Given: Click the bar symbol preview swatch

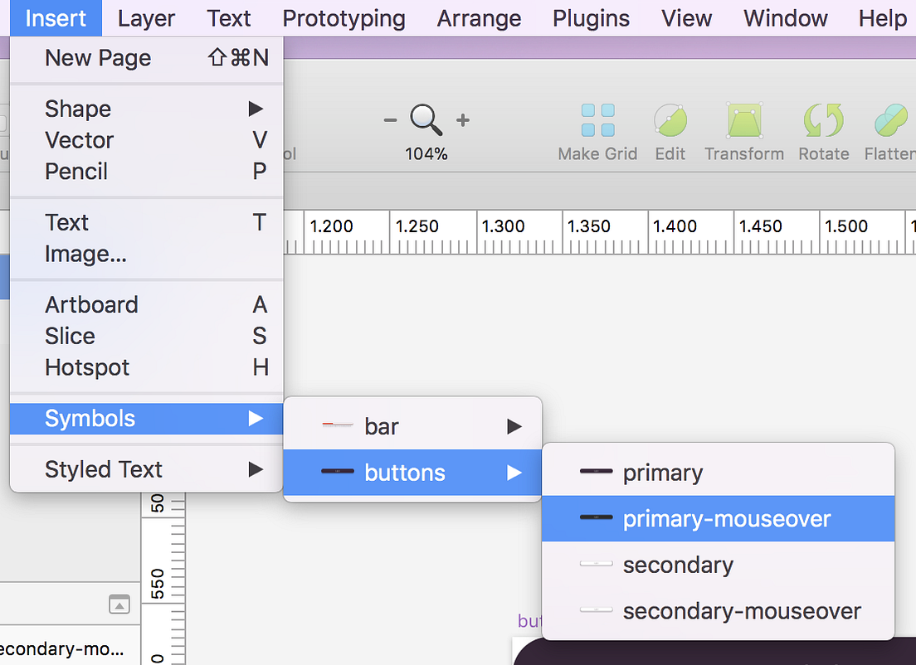Looking at the screenshot, I should coord(337,425).
